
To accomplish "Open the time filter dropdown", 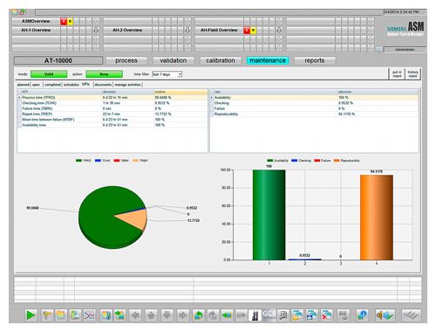I will click(180, 74).
